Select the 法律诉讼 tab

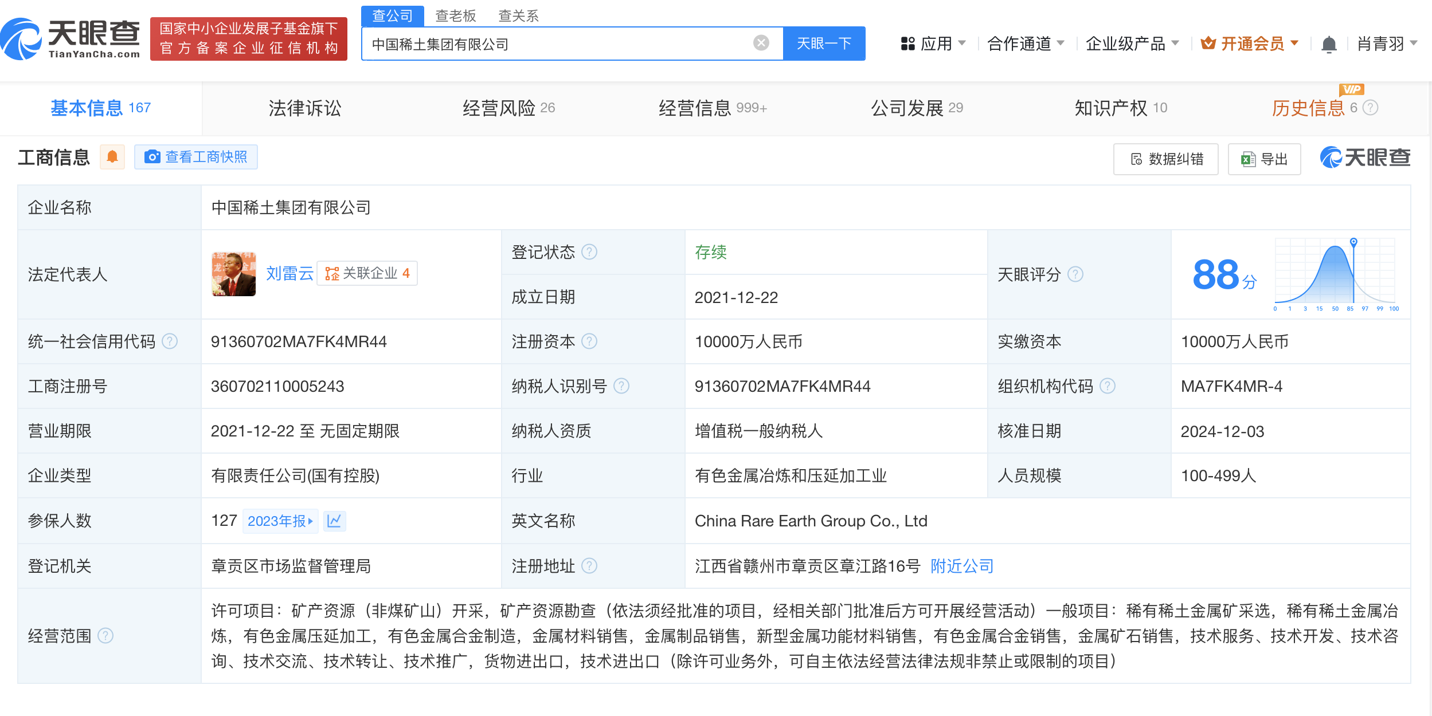(x=305, y=108)
